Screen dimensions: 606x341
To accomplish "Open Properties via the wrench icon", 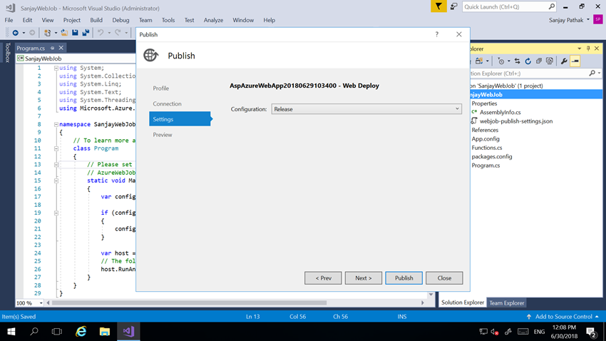I will [564, 61].
